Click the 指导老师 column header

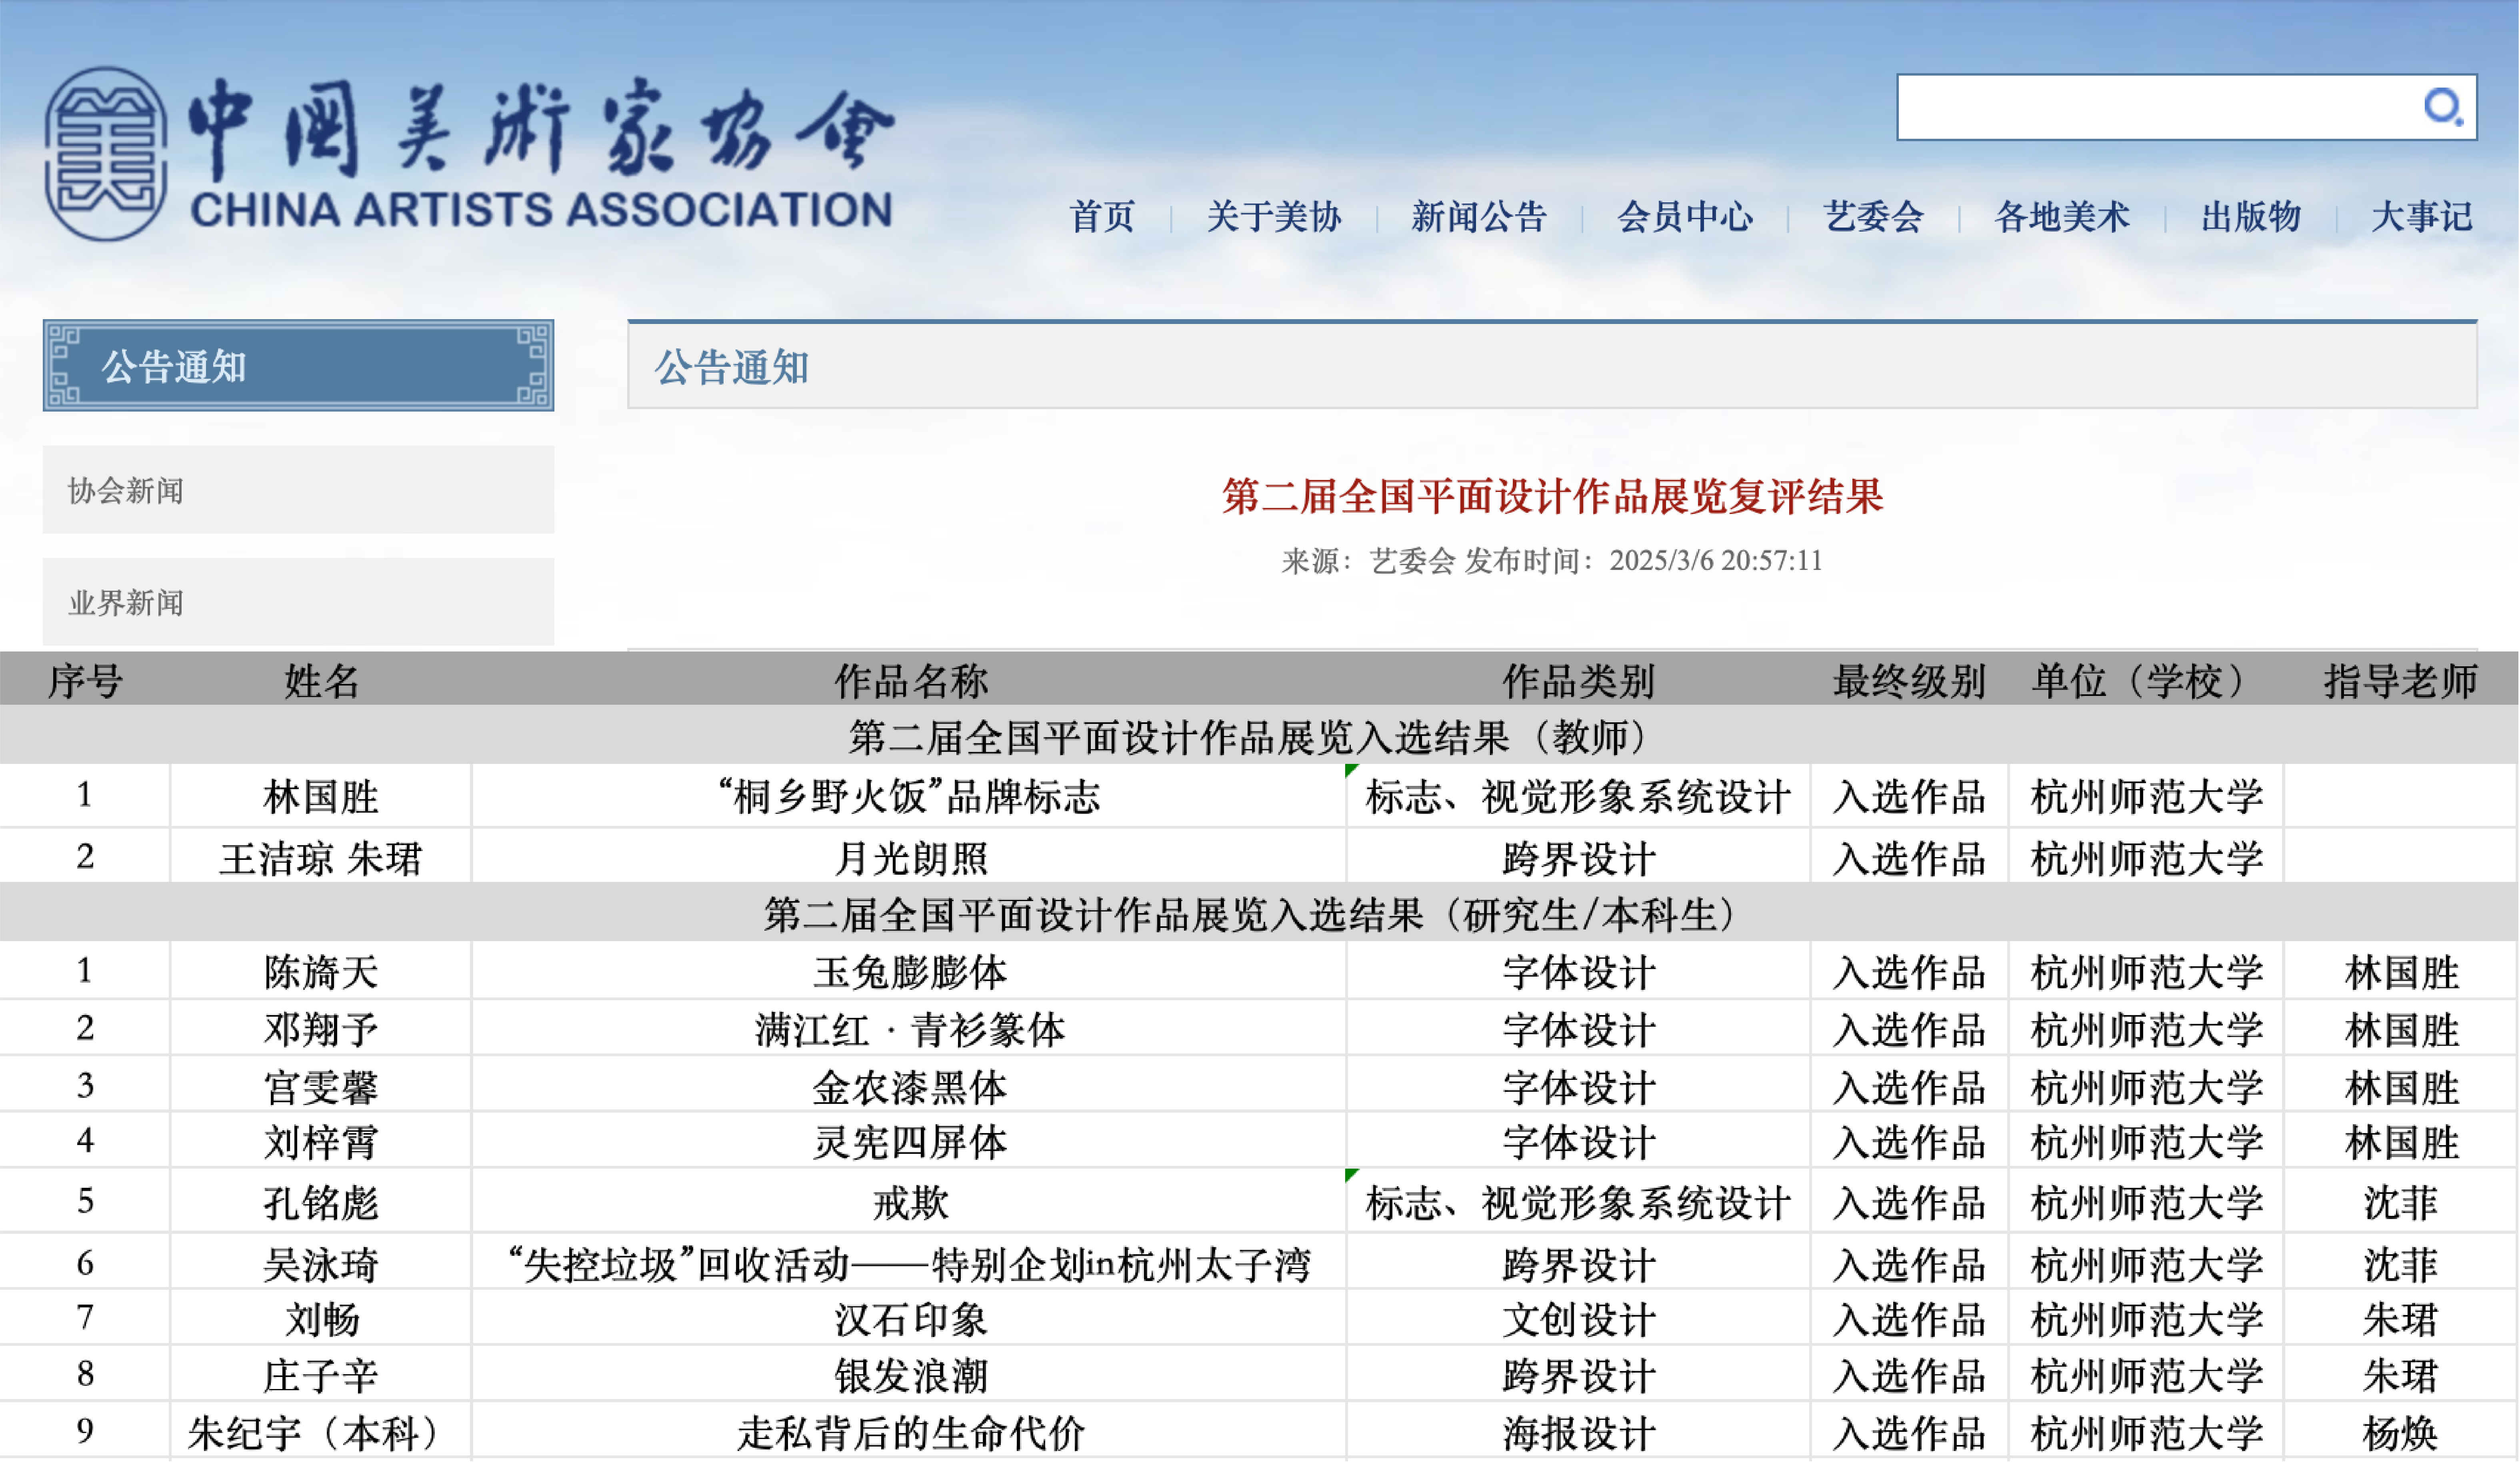2400,681
